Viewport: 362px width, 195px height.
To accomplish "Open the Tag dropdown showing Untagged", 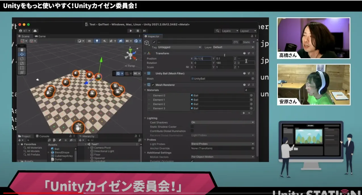I will tap(179, 47).
